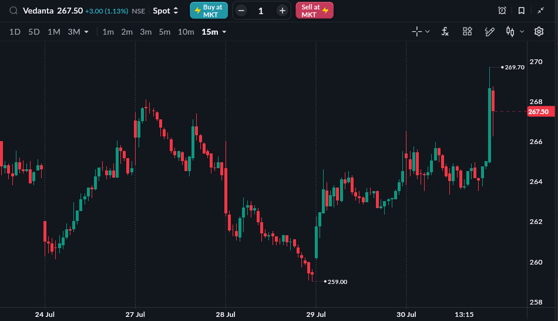
Task: Click the 13:15 time label
Action: (465, 315)
